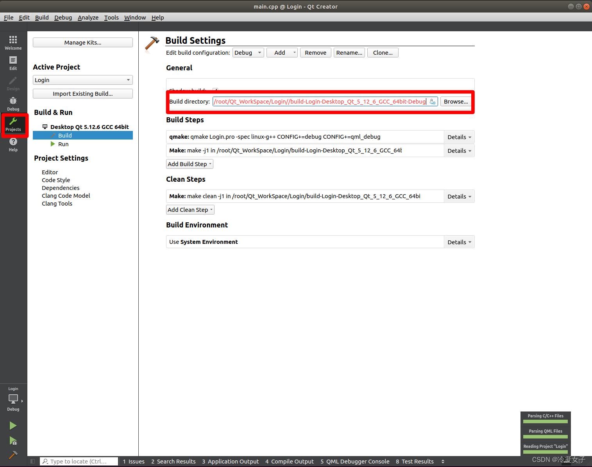The height and width of the screenshot is (467, 592).
Task: Open Clang Tools settings
Action: pyautogui.click(x=57, y=204)
